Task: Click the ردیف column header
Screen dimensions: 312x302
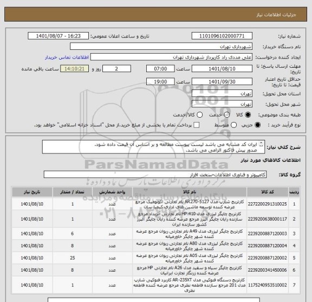Action: pos(294,192)
